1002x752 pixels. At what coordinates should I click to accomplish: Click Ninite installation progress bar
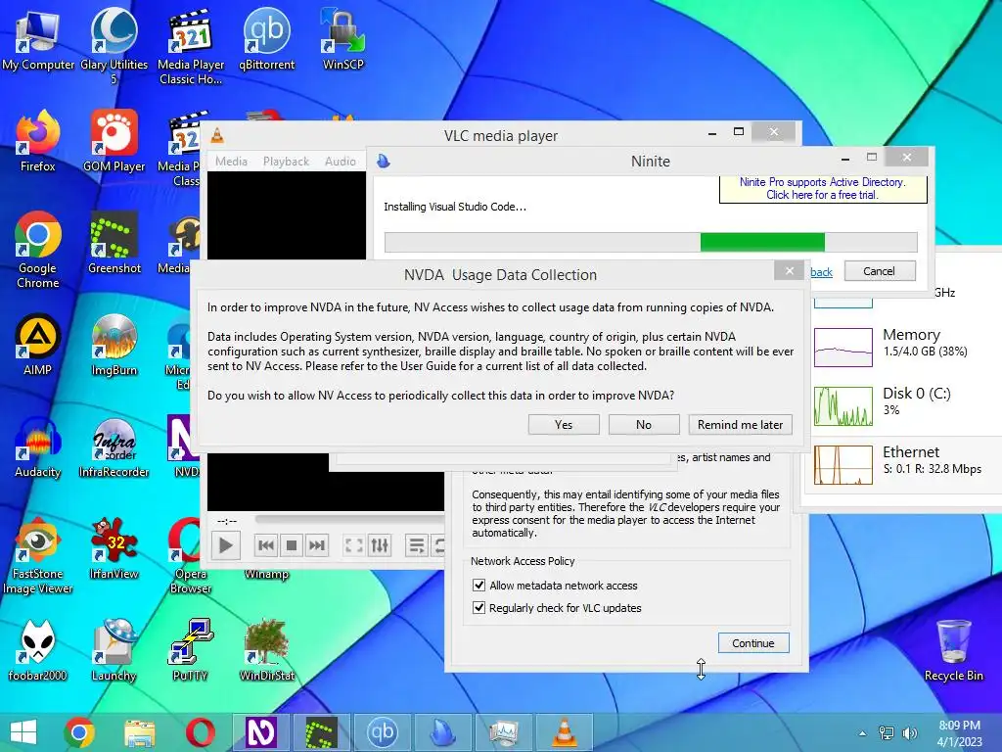tap(651, 243)
